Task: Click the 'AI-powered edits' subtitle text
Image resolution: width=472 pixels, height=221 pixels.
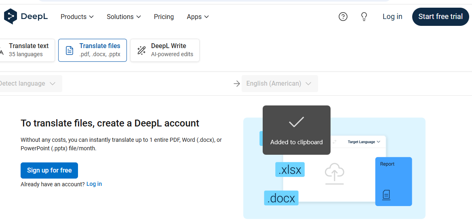Action: pyautogui.click(x=172, y=55)
